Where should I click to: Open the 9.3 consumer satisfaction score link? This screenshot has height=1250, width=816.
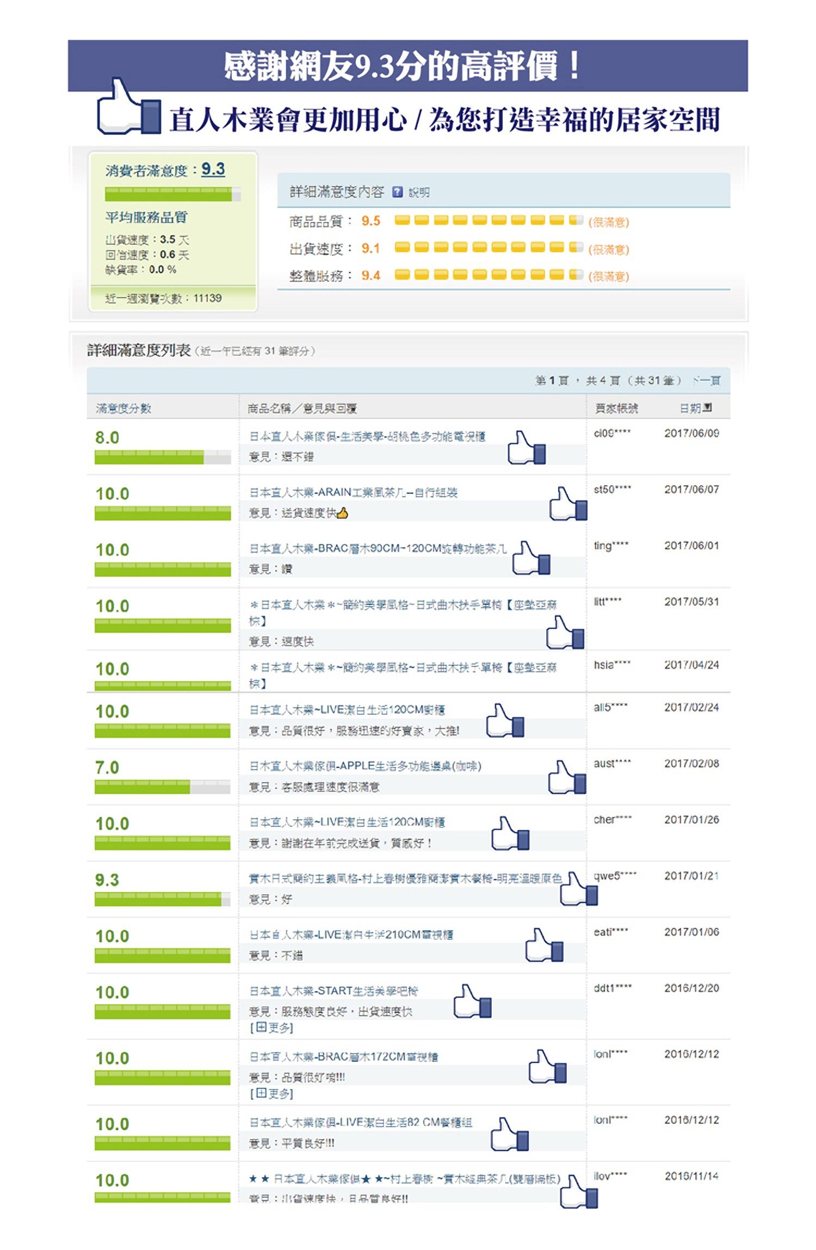[213, 169]
